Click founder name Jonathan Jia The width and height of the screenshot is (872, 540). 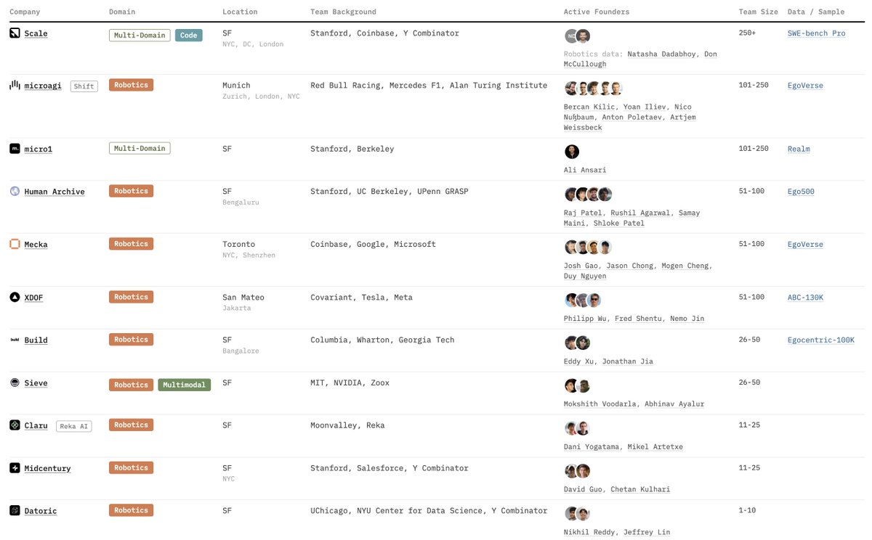pos(628,361)
